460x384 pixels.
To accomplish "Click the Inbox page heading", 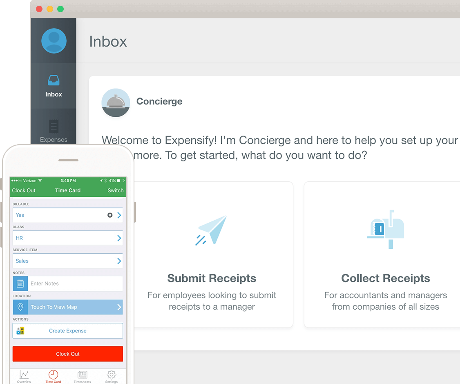I will tap(108, 41).
